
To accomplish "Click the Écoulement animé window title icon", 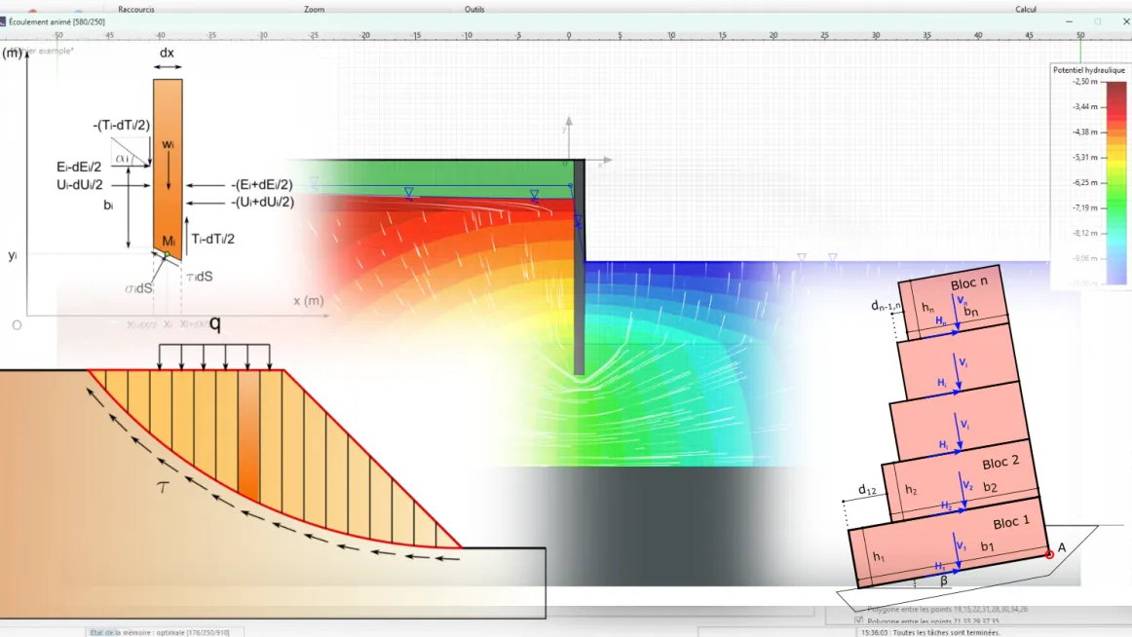I will (3, 21).
